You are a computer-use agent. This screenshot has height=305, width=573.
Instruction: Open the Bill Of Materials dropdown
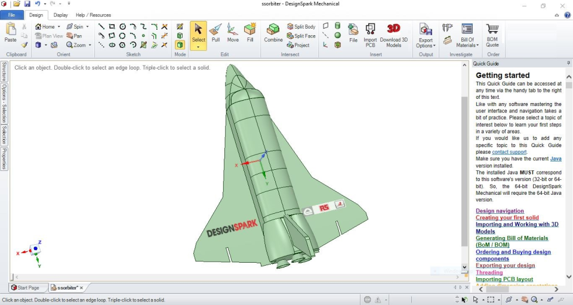[467, 35]
